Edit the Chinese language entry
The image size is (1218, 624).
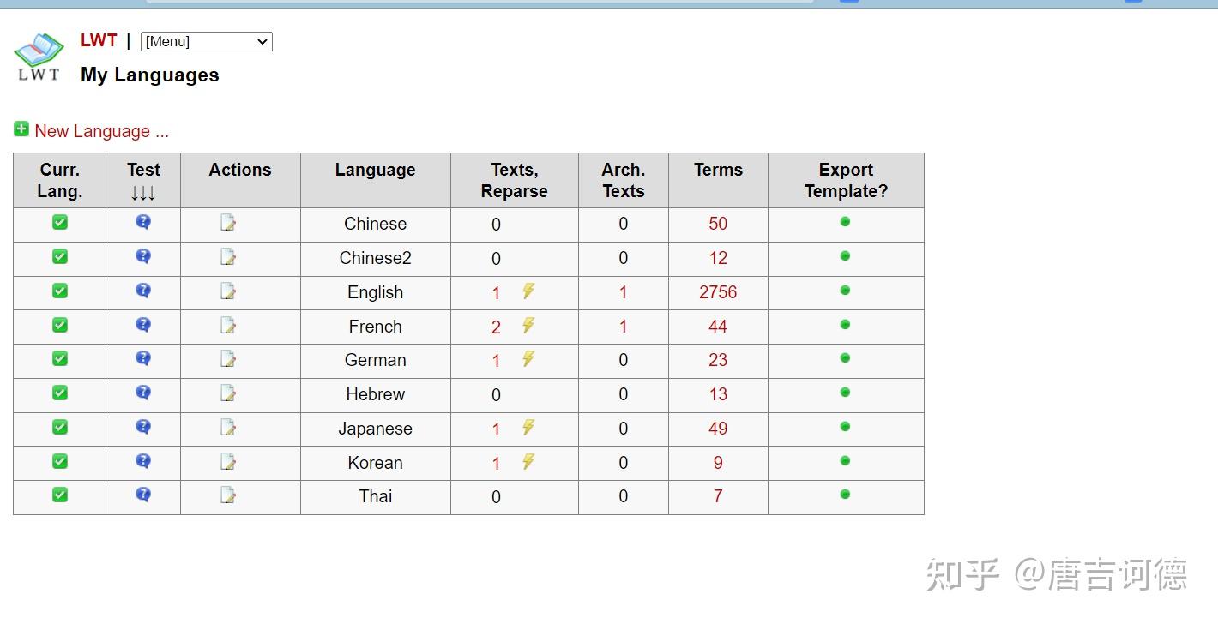pyautogui.click(x=228, y=223)
